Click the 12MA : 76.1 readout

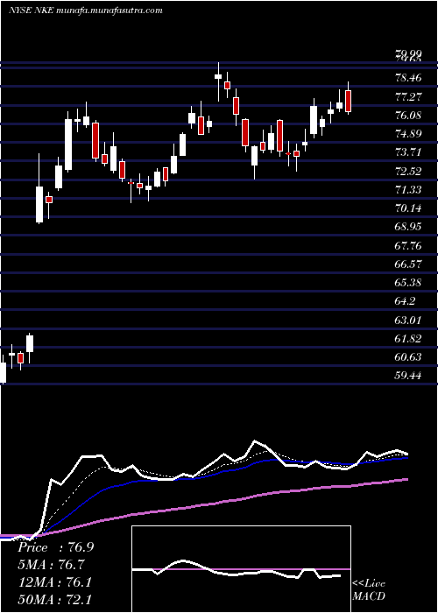pos(55,581)
